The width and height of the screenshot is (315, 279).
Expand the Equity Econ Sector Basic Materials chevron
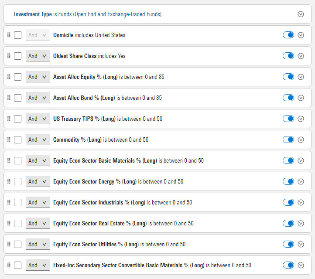click(301, 160)
